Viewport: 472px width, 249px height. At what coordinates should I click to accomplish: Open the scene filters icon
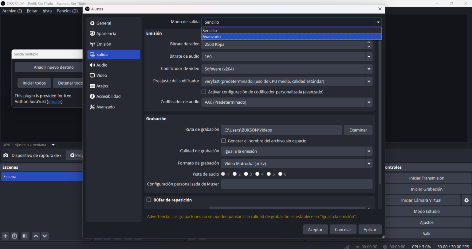pyautogui.click(x=25, y=236)
